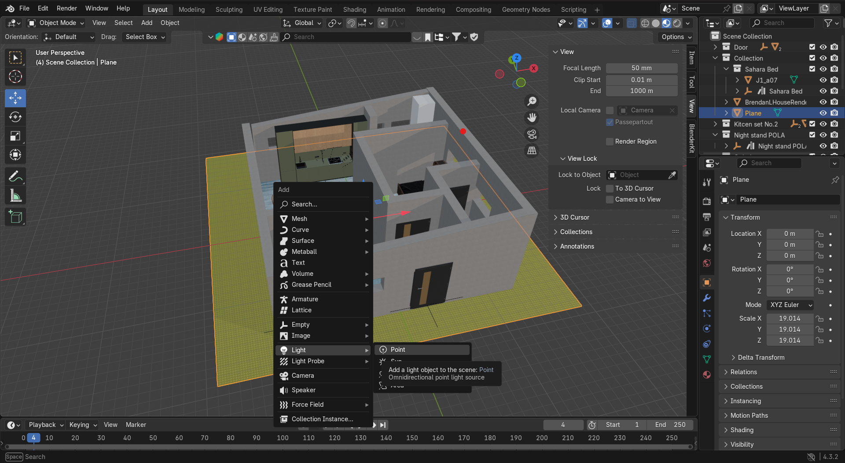
Task: Select the Measure tool
Action: click(x=15, y=195)
